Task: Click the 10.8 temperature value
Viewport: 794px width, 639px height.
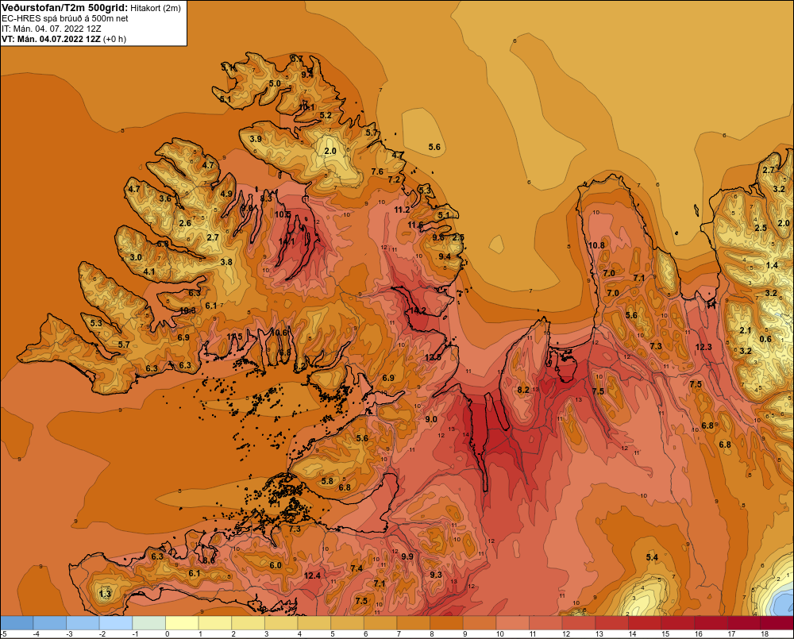Action: pyautogui.click(x=596, y=245)
